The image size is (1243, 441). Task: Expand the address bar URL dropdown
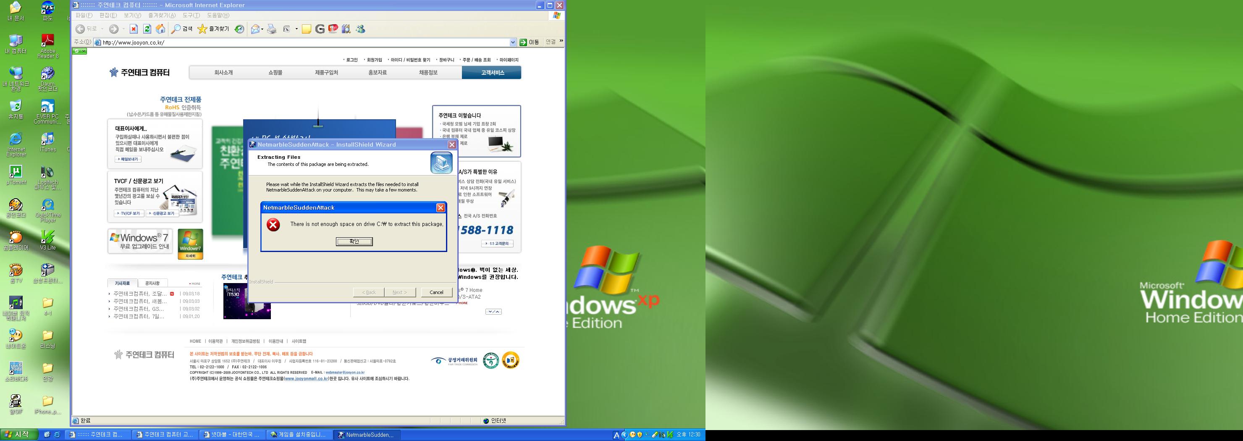coord(512,42)
